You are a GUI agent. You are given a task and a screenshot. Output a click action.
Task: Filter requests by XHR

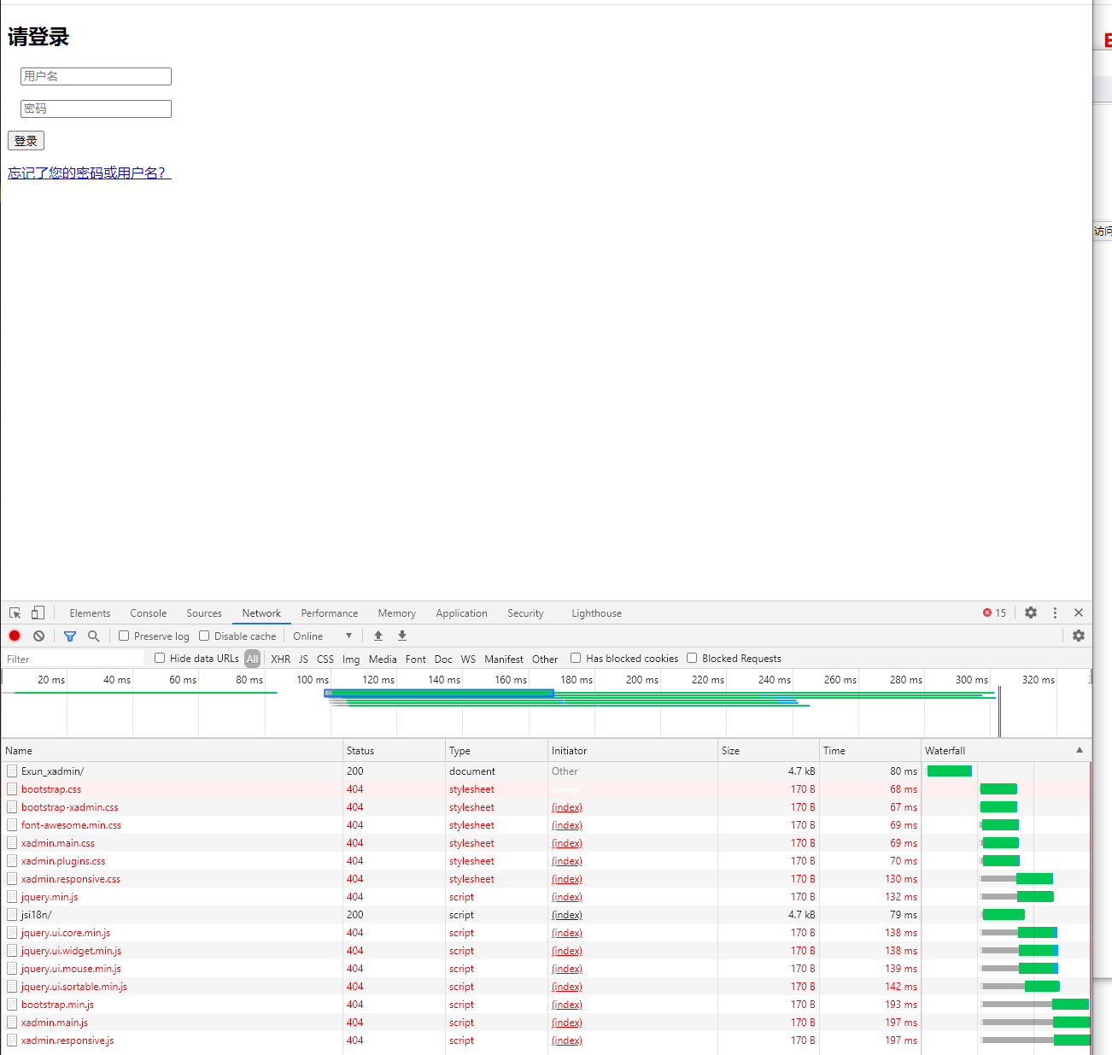pos(281,659)
